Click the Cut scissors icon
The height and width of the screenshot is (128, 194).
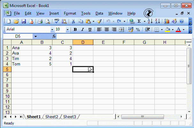73,21
